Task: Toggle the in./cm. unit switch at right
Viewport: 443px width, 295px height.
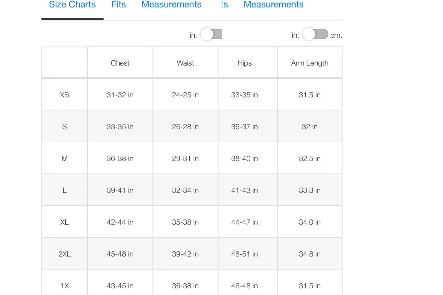Action: point(315,34)
